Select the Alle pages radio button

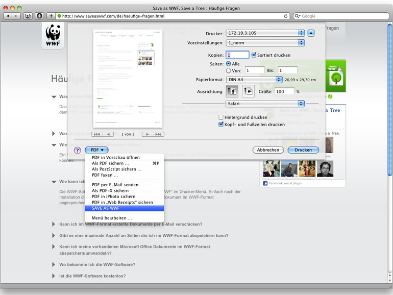coord(228,64)
